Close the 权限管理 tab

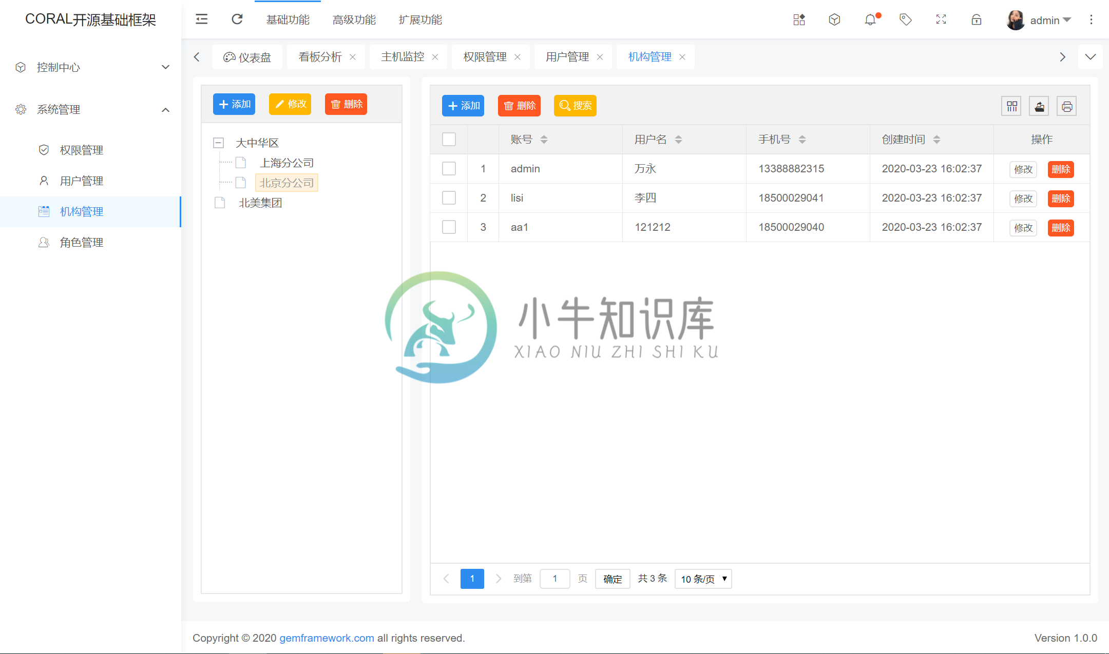coord(518,57)
